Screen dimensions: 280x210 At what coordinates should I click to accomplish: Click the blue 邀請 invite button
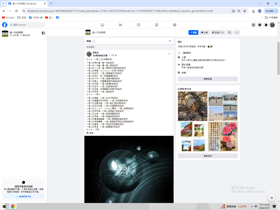[193, 33]
